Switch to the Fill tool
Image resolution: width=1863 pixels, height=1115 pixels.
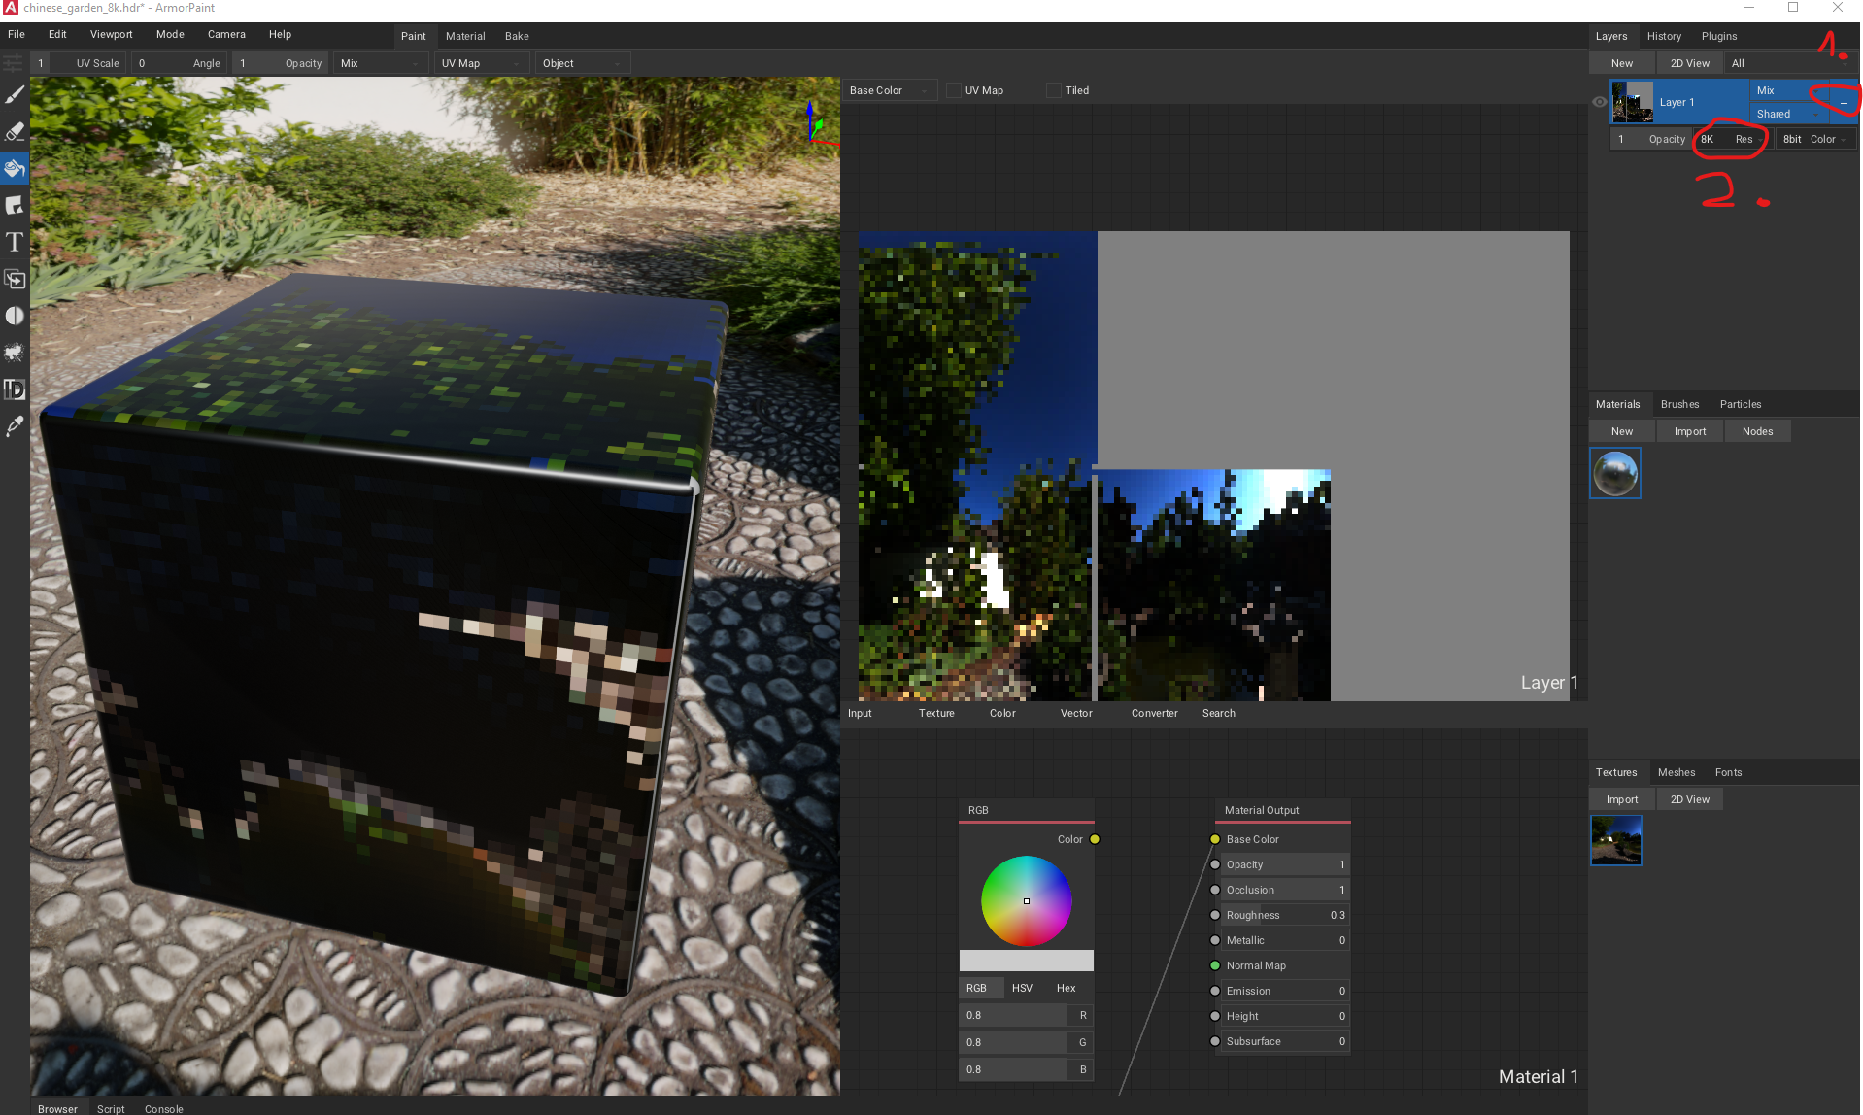[x=14, y=167]
